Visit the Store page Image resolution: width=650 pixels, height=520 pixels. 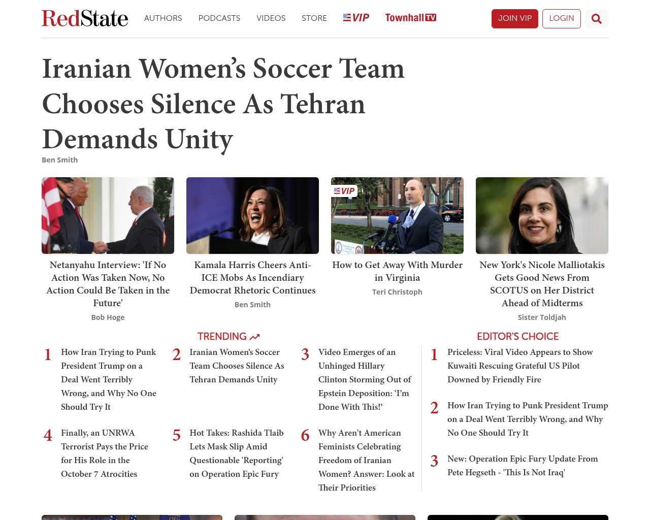(314, 18)
